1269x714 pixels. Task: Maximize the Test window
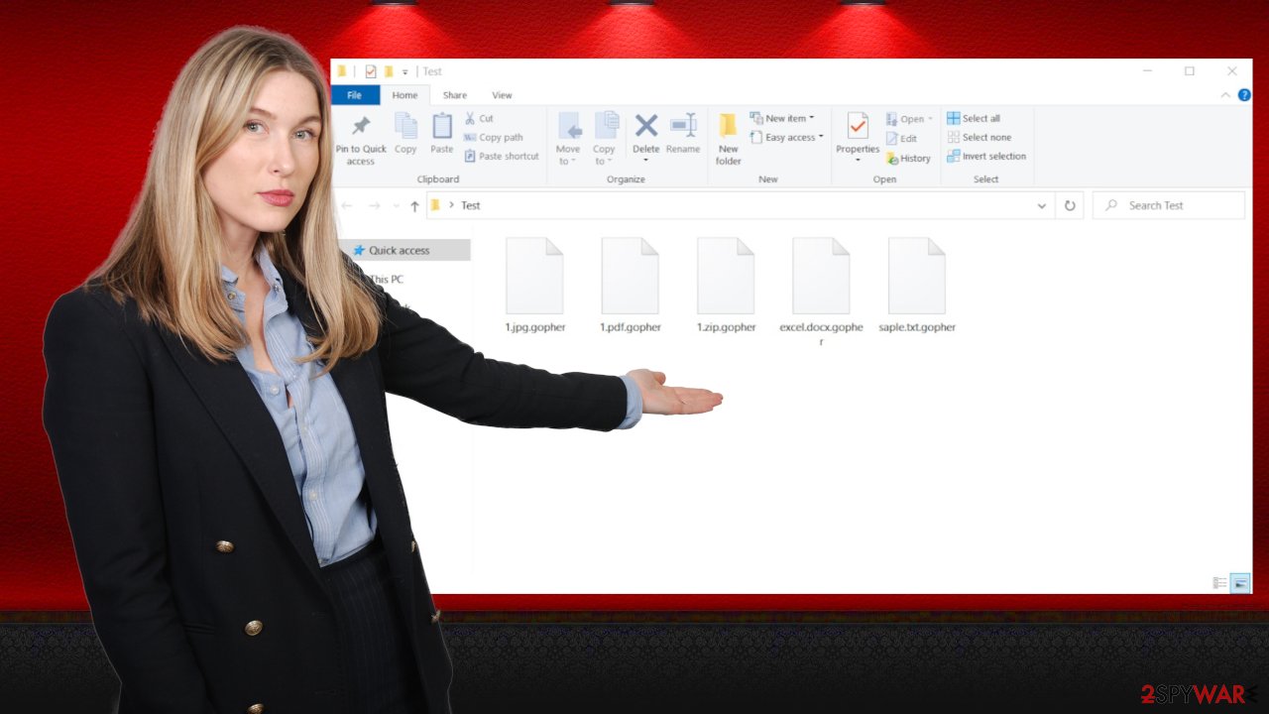point(1190,71)
